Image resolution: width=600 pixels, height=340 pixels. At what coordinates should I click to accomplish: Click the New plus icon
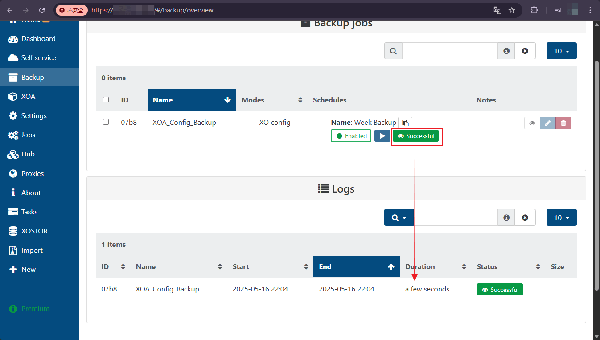(x=13, y=269)
